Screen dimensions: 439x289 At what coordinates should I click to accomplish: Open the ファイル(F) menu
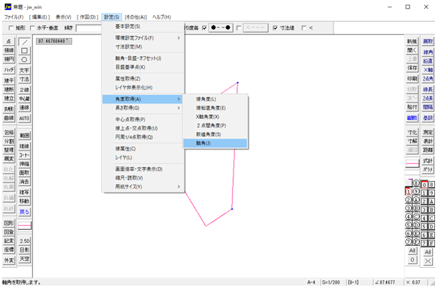click(x=14, y=17)
